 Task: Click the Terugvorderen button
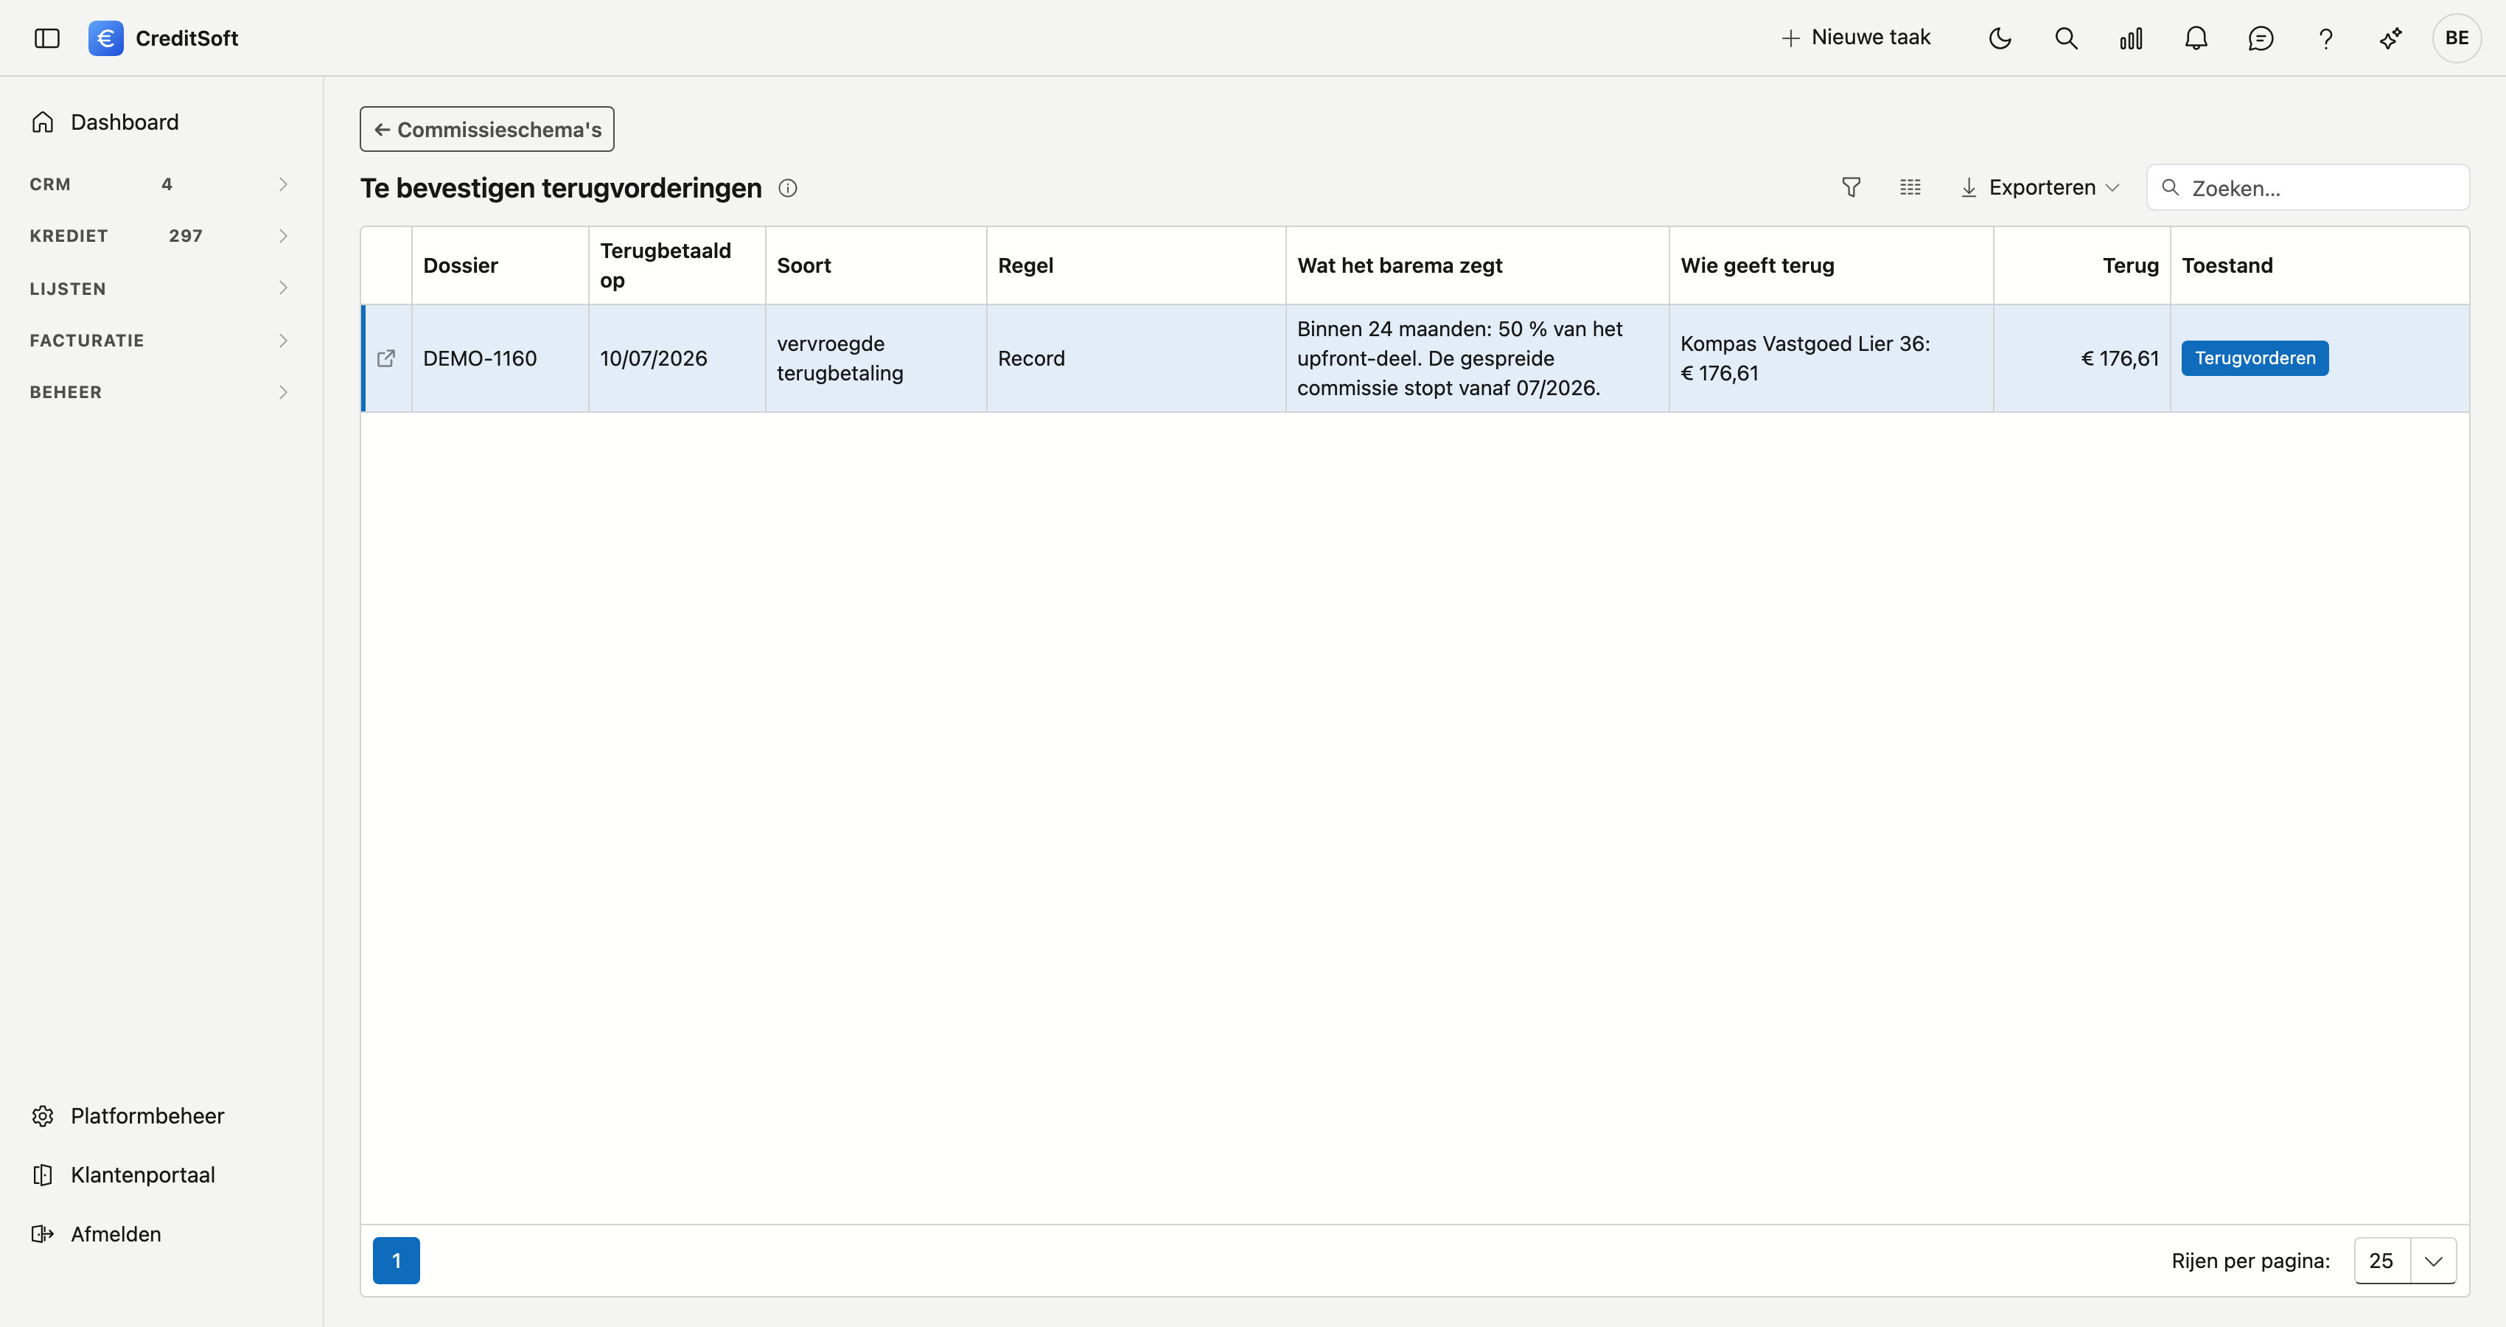coord(2254,358)
